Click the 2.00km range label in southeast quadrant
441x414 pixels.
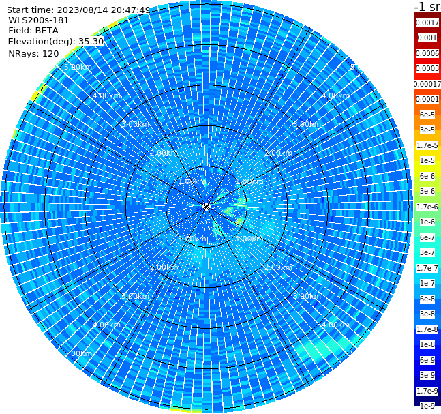(x=278, y=267)
